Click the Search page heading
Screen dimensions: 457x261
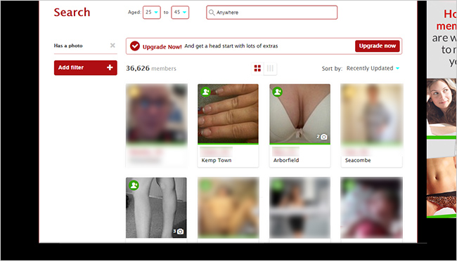[x=72, y=12]
